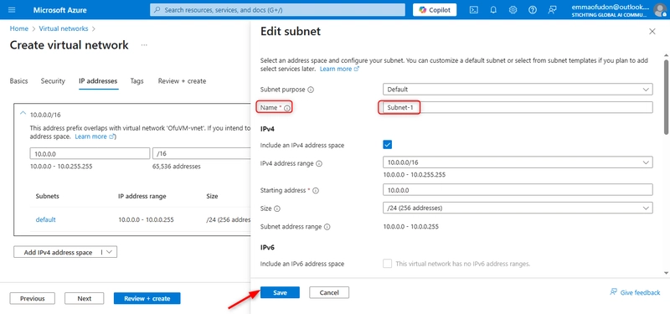Open portal settings gear

click(513, 10)
